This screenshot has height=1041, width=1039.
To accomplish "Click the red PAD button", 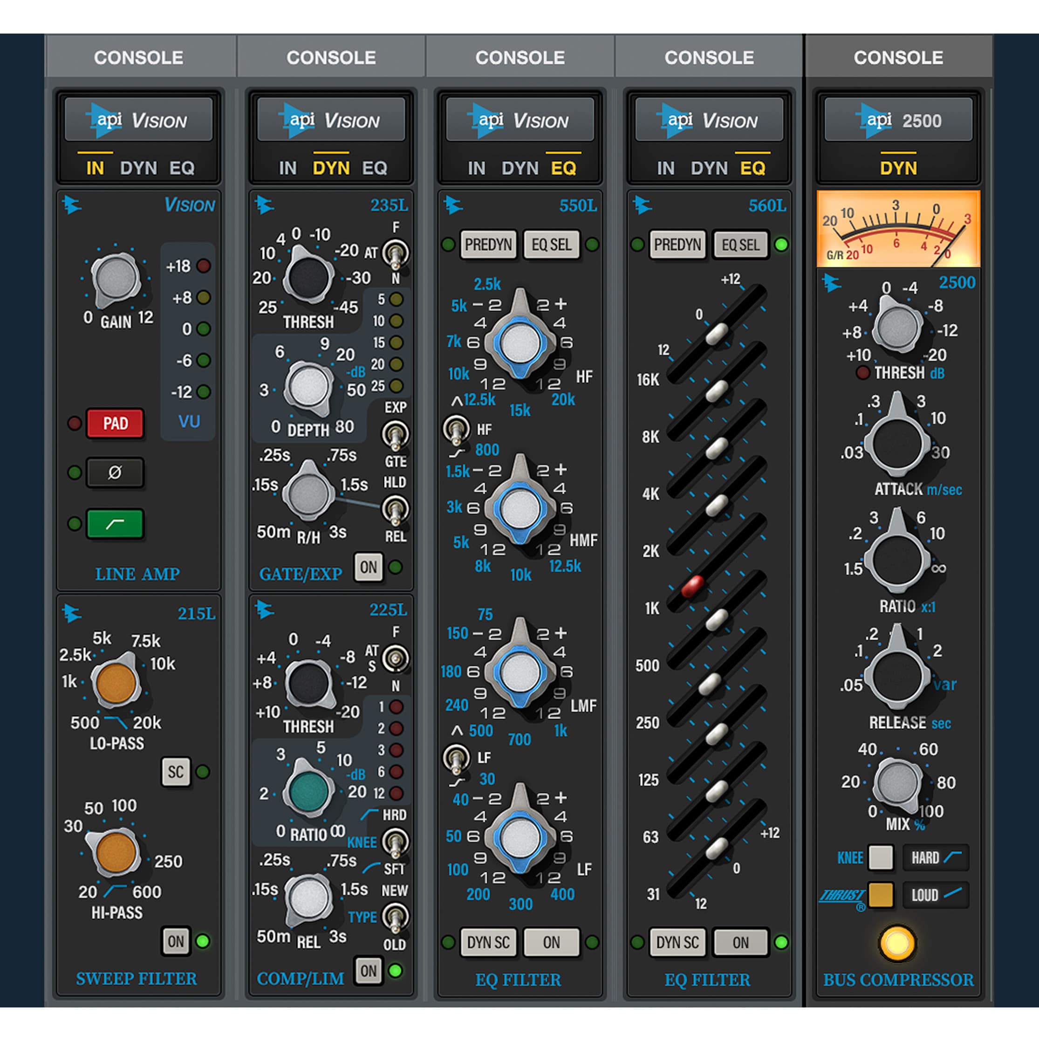I will click(115, 423).
